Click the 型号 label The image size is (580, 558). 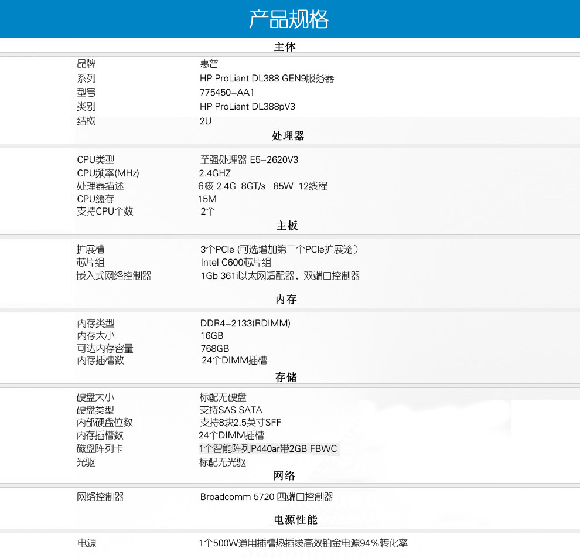click(86, 92)
